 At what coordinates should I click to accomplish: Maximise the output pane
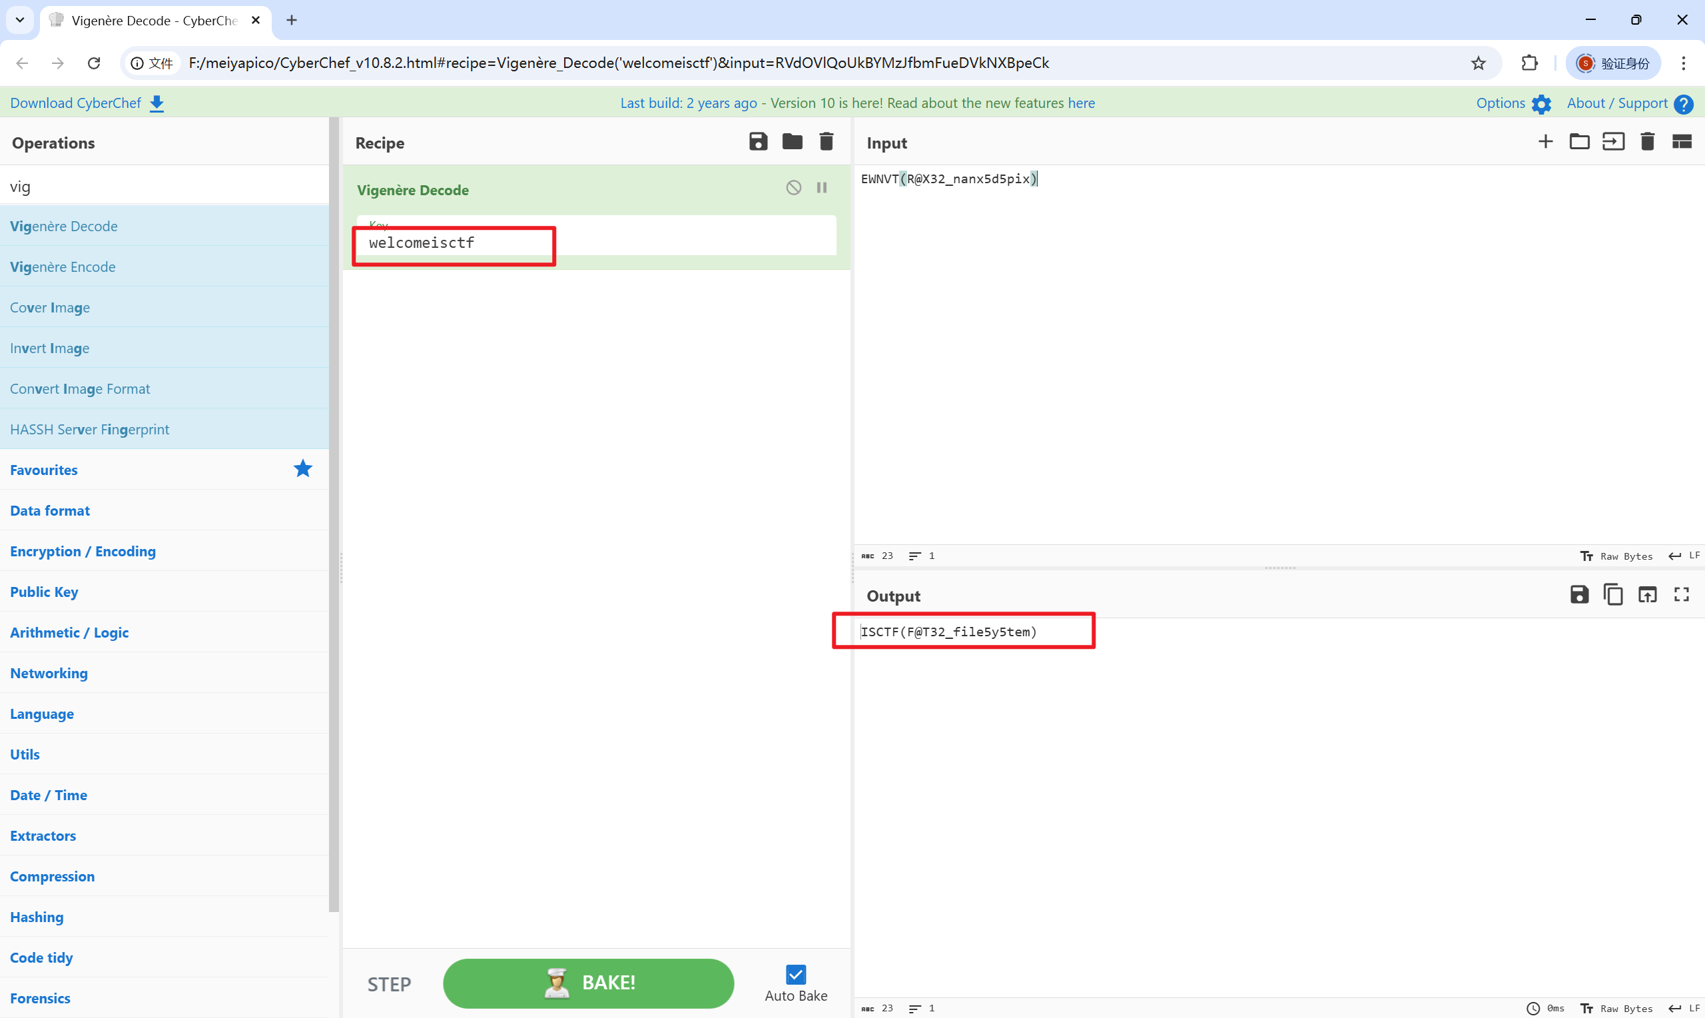coord(1682,595)
